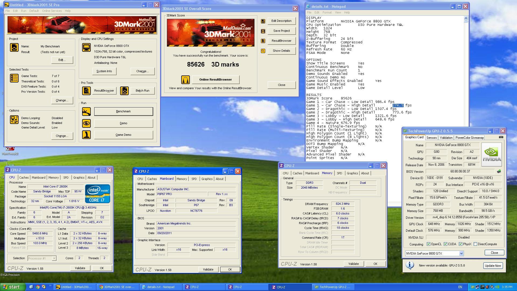This screenshot has width=517, height=291.
Task: Switch to TechPowerUp GPU-Z taskbar button
Action: pyautogui.click(x=333, y=287)
